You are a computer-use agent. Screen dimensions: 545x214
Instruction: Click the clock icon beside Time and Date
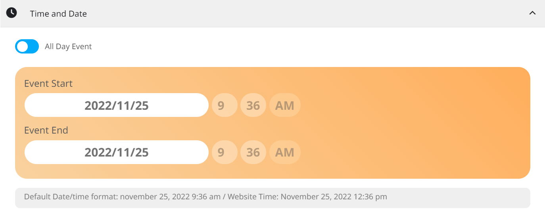[x=12, y=13]
